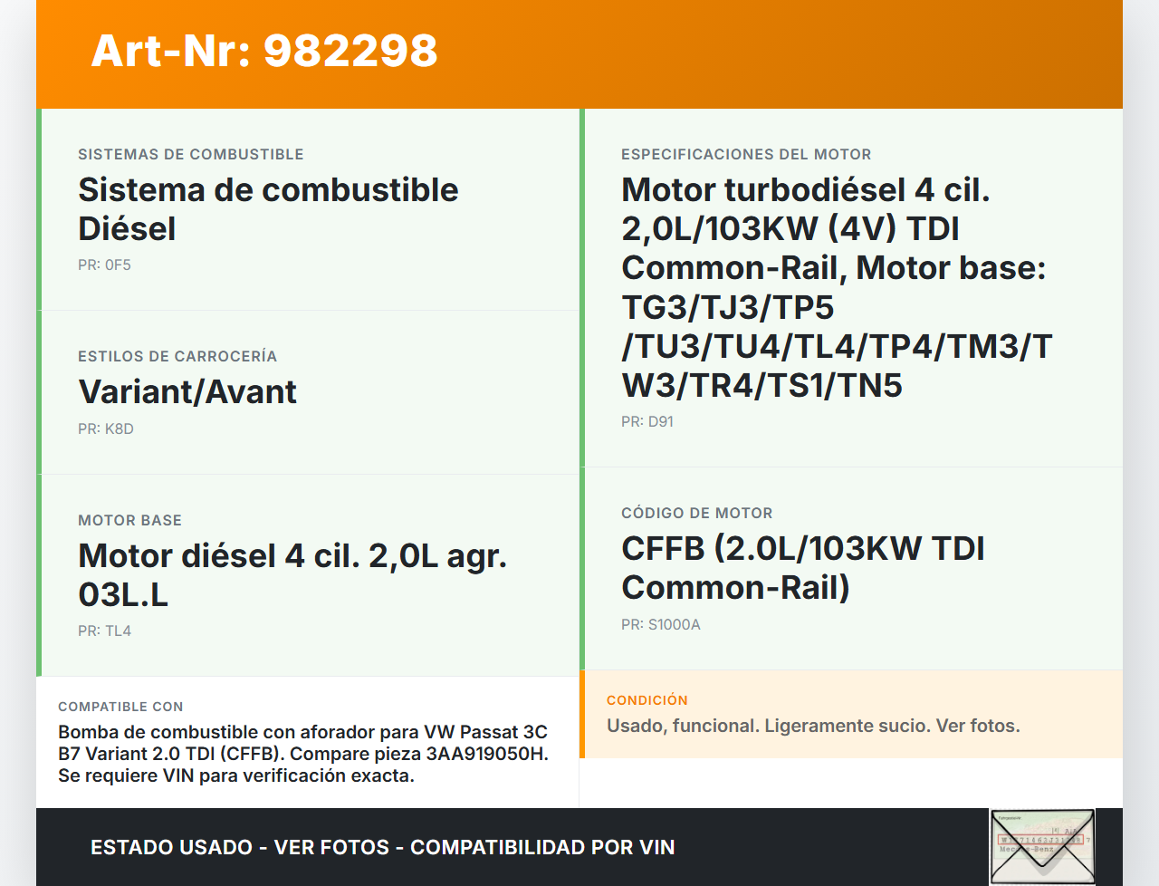Click the CÓDIGO DE MOTOR label
The image size is (1159, 886).
point(697,514)
